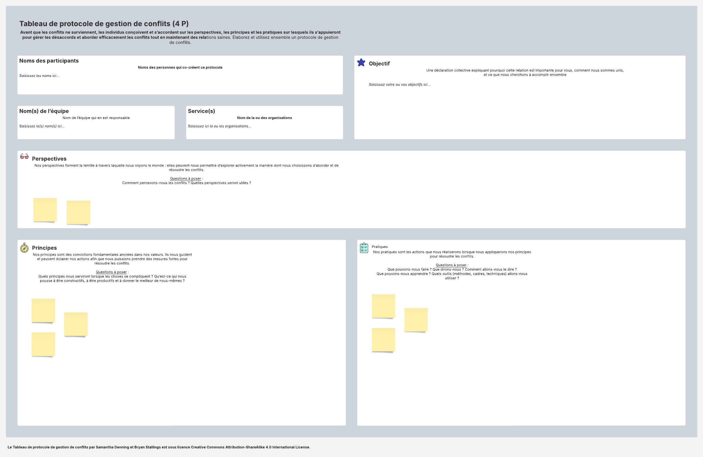703x457 pixels.
Task: Select the right-hand sticky note under Principes
Action: [76, 324]
